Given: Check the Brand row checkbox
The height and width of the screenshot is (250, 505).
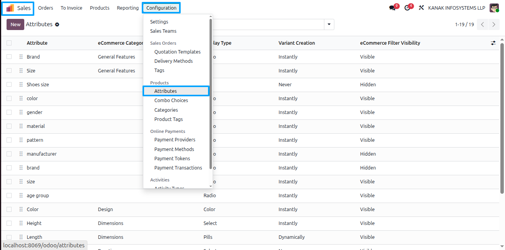Looking at the screenshot, I should click(9, 57).
